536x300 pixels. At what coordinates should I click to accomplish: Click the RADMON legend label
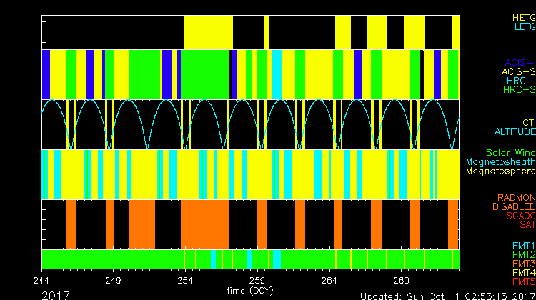517,197
